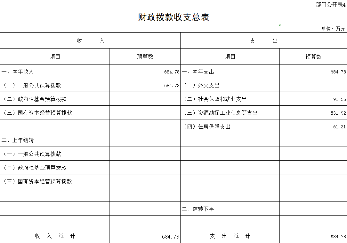Click the 二、上年结转 row label
This screenshot has height=243, width=347.
[18, 140]
